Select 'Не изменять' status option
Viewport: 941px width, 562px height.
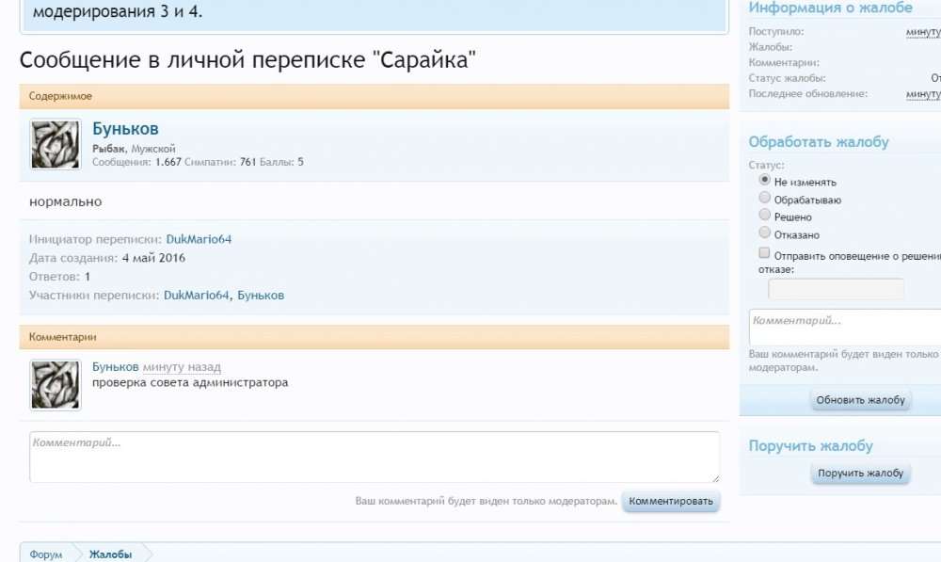tap(765, 180)
